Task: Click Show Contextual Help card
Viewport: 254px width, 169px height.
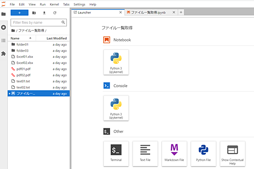Action: click(233, 154)
